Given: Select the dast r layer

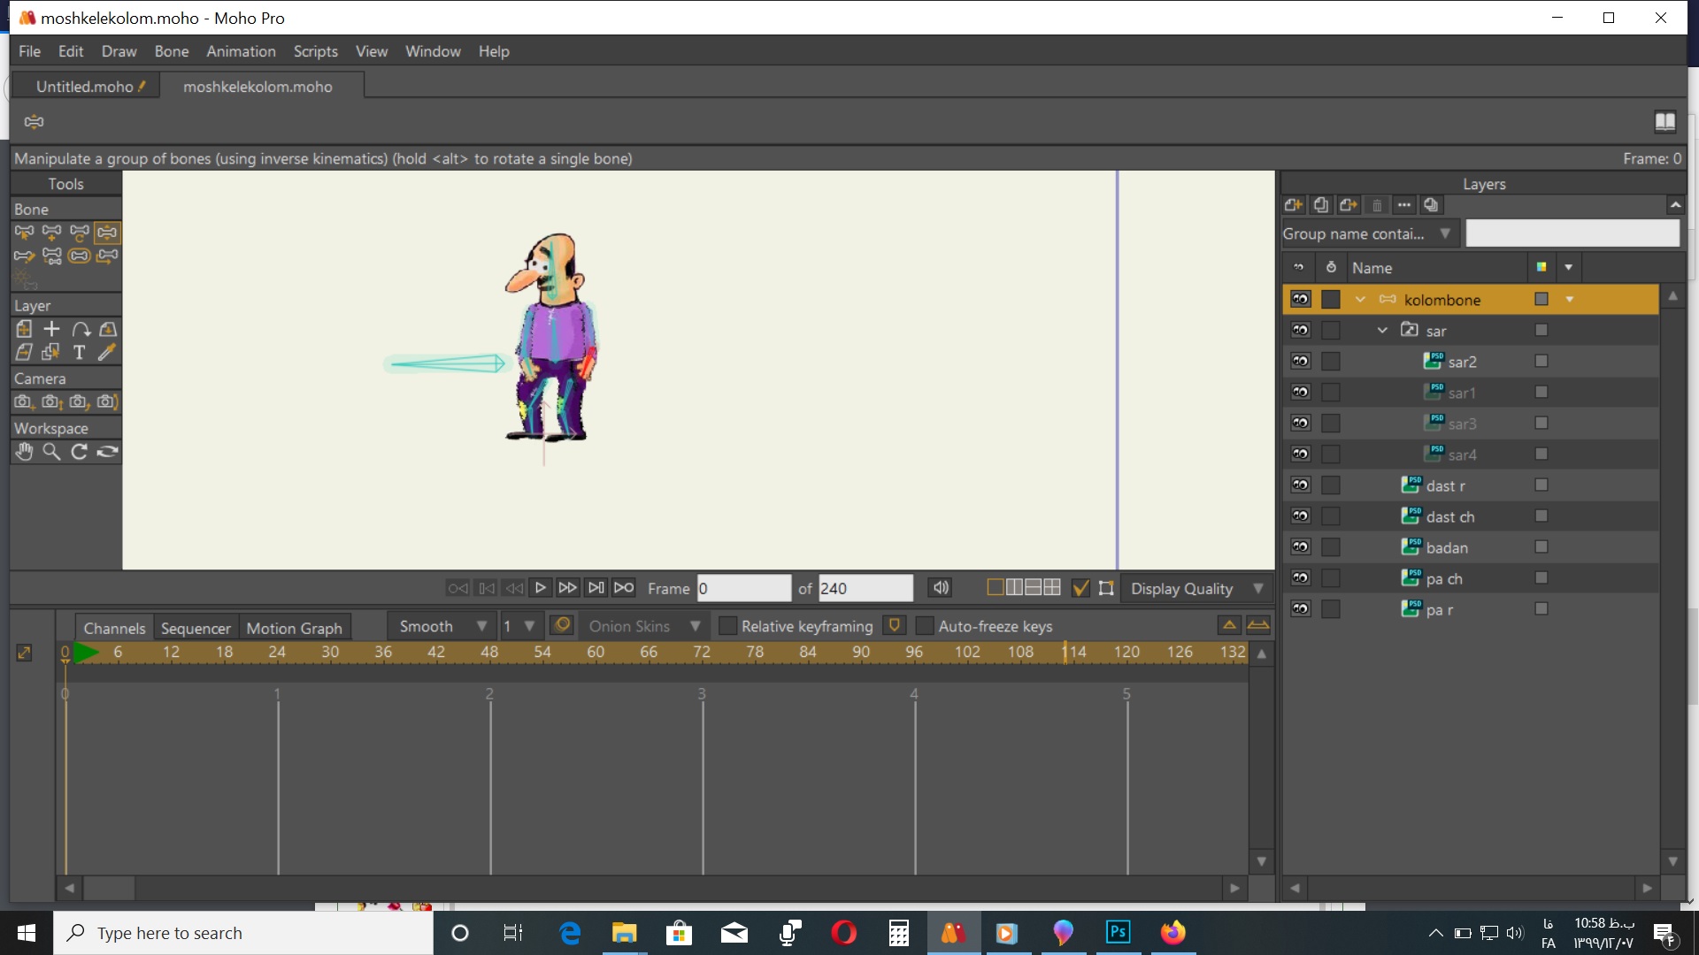Looking at the screenshot, I should tap(1447, 484).
